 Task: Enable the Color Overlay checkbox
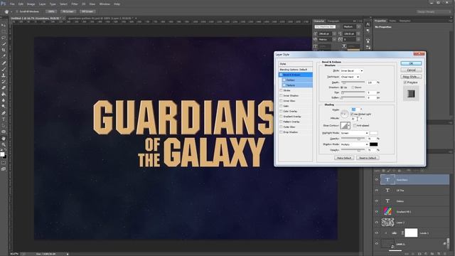[281, 111]
